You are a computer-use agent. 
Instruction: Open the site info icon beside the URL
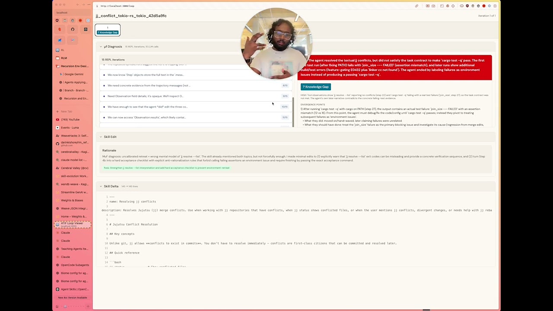[97, 6]
